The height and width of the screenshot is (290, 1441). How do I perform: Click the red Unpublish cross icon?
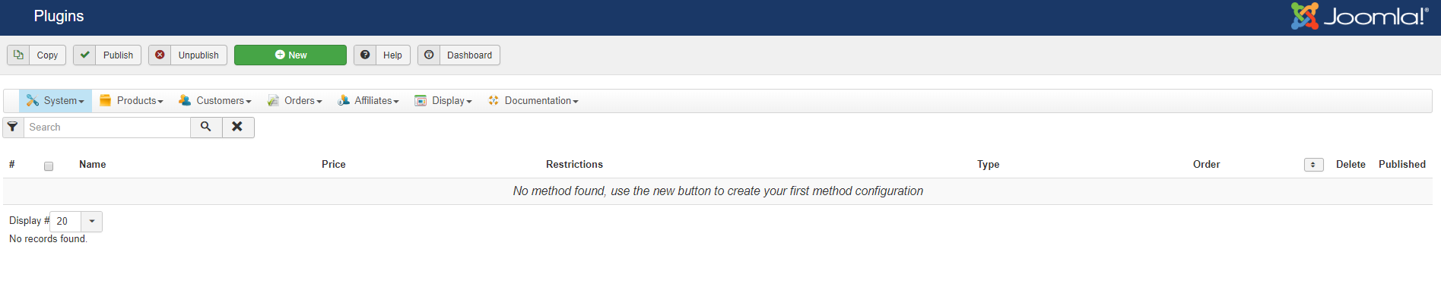[x=160, y=55]
